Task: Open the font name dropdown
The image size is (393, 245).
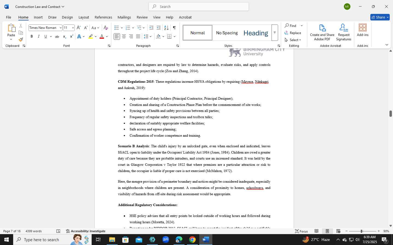Action: [x=61, y=28]
